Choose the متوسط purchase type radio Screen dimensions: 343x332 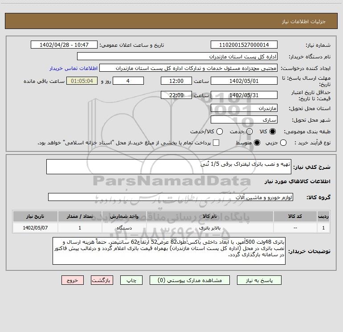257,143
